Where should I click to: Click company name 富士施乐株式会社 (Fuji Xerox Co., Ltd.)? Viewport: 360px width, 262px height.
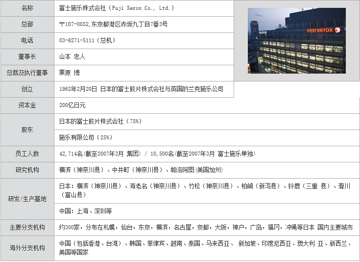[117, 8]
